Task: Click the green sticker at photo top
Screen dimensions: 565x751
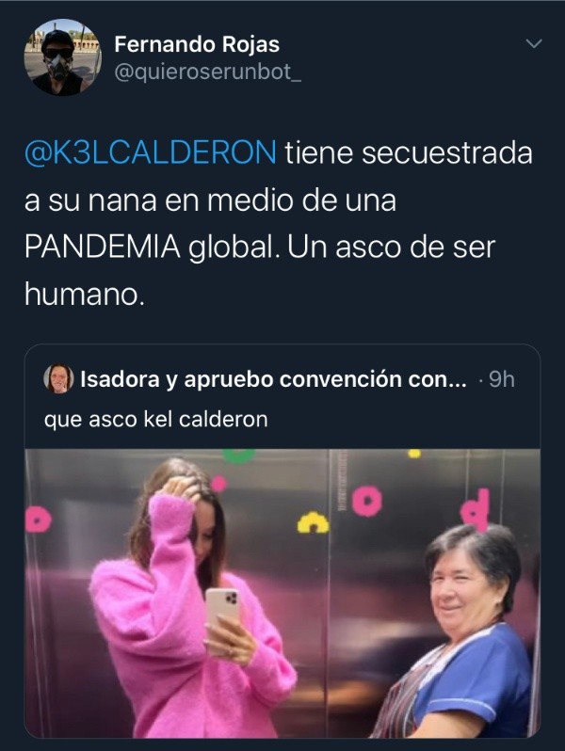Action: pyautogui.click(x=239, y=455)
